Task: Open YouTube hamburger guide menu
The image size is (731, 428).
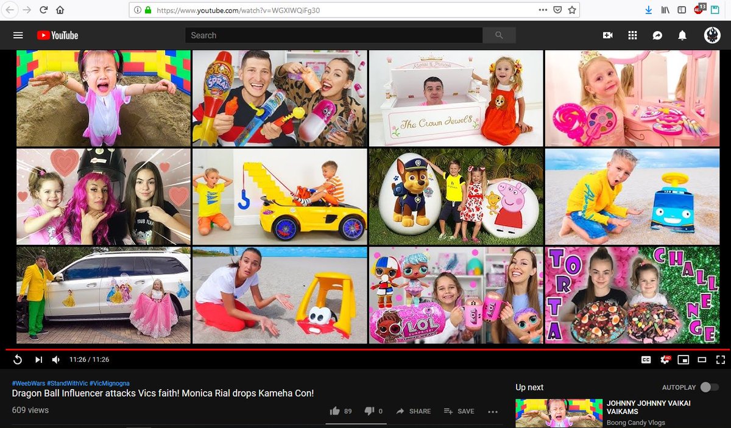Action: (18, 35)
